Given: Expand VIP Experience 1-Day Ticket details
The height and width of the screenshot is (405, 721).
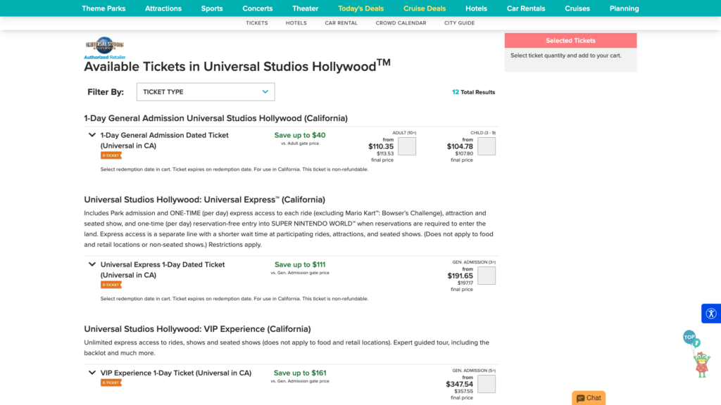Looking at the screenshot, I should (92, 373).
